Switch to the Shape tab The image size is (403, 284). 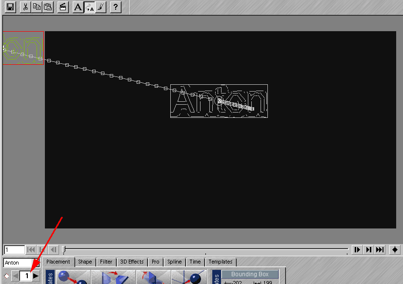point(85,262)
